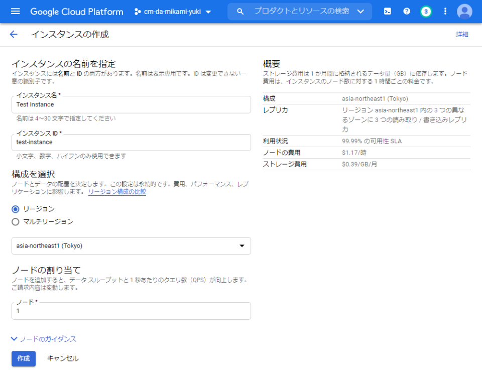Select the マルチリージョン configuration option
Viewport: 482px width, 378px height.
15,221
